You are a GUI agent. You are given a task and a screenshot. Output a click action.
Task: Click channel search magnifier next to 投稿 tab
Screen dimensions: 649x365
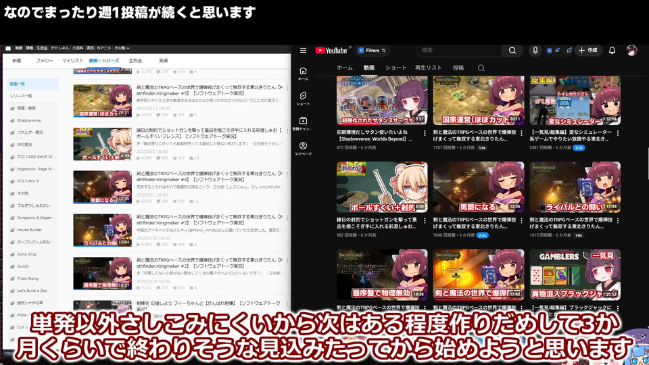click(481, 68)
